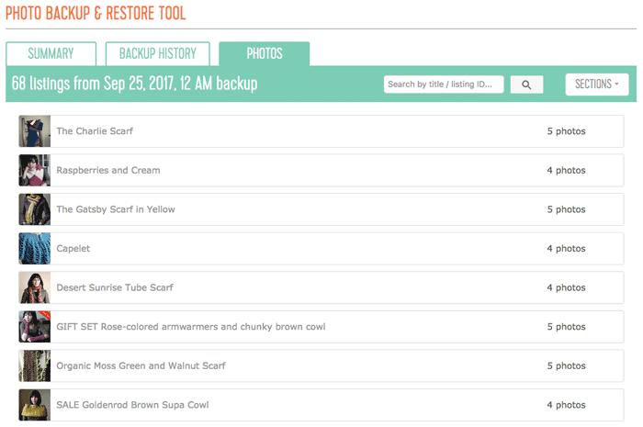
Task: Click "4 photos" in the Capelet row
Action: (567, 248)
